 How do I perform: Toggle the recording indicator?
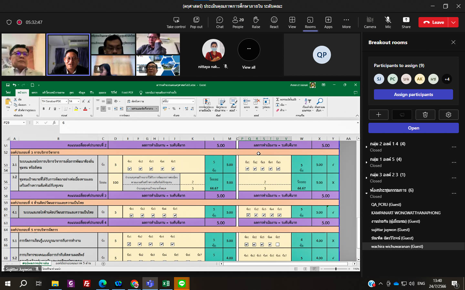pyautogui.click(x=19, y=22)
